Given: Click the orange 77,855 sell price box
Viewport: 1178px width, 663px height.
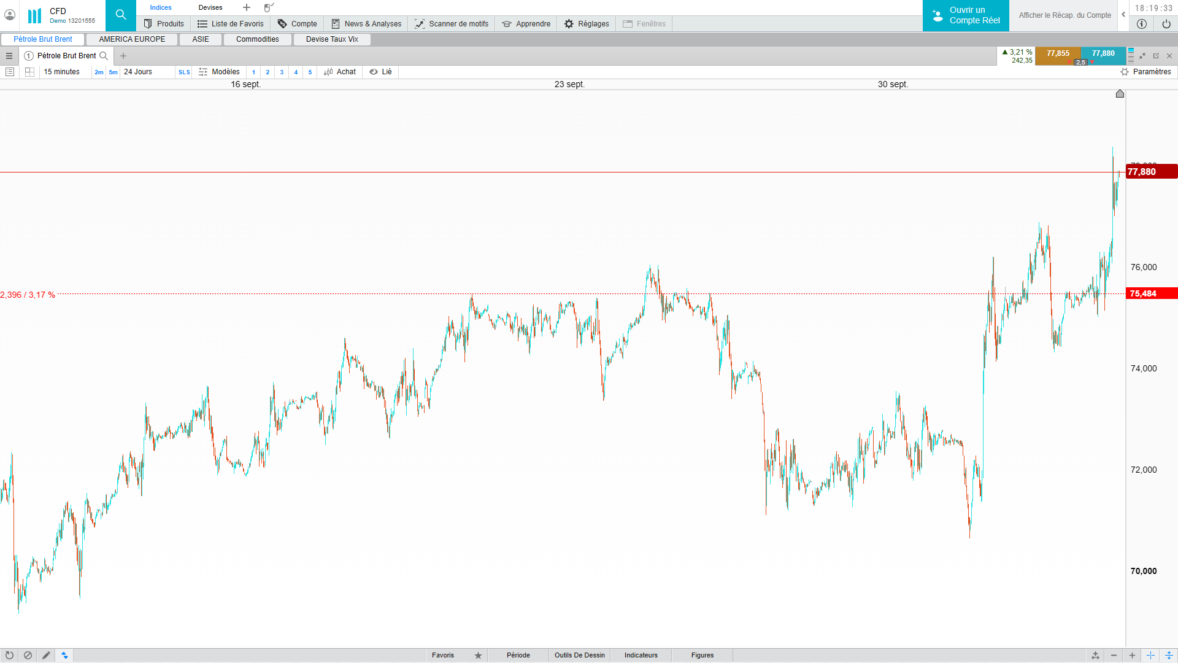Looking at the screenshot, I should tap(1058, 54).
